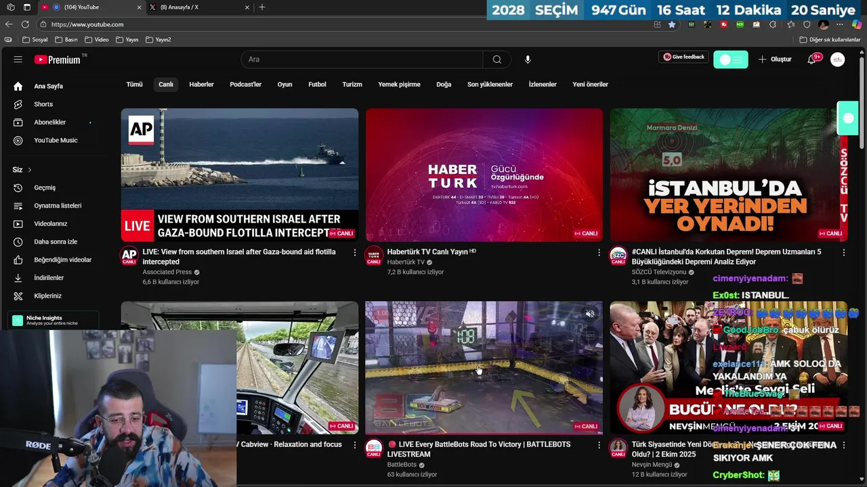The height and width of the screenshot is (487, 867).
Task: Select the Podcast'ler filter chip
Action: [x=245, y=85]
